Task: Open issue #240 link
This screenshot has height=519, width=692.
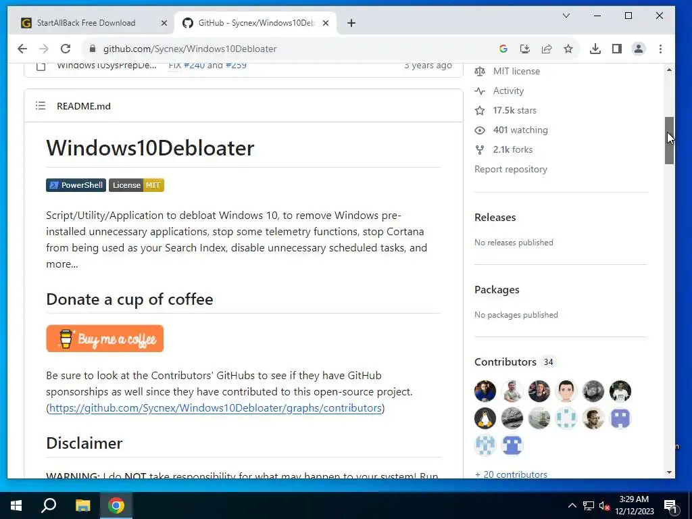Action: pyautogui.click(x=194, y=66)
